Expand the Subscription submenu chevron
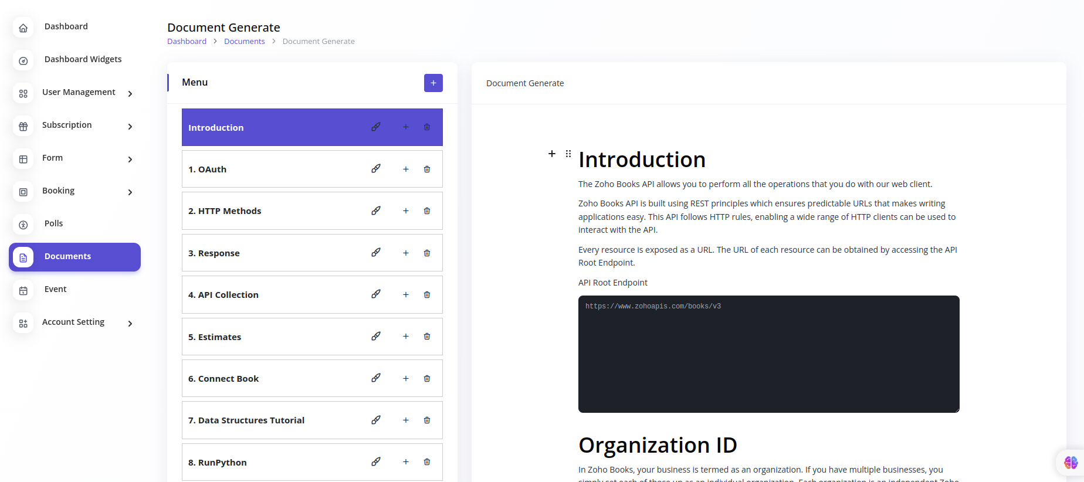 (x=130, y=127)
